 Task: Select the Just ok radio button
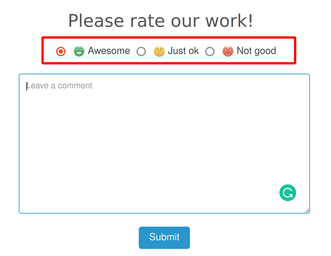pyautogui.click(x=141, y=51)
